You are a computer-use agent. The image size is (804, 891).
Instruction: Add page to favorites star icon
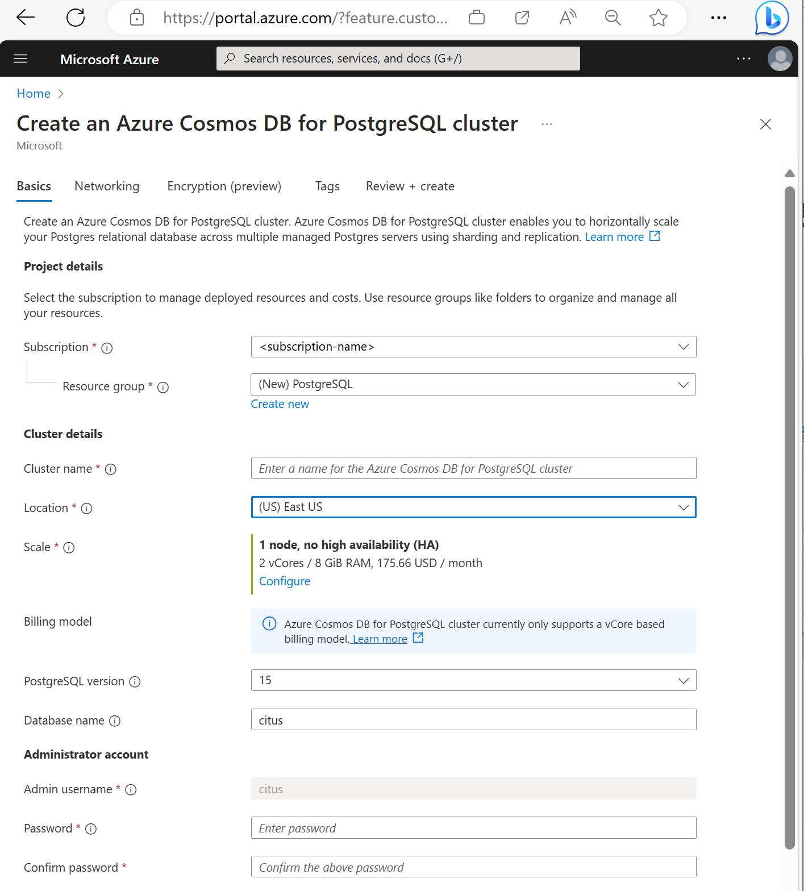(x=658, y=18)
